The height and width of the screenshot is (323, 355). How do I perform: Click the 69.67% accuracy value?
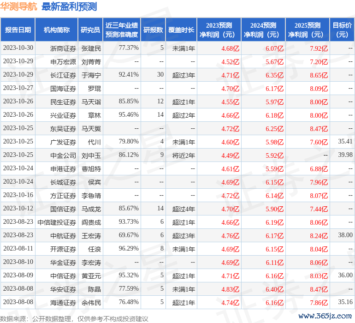click(x=129, y=235)
